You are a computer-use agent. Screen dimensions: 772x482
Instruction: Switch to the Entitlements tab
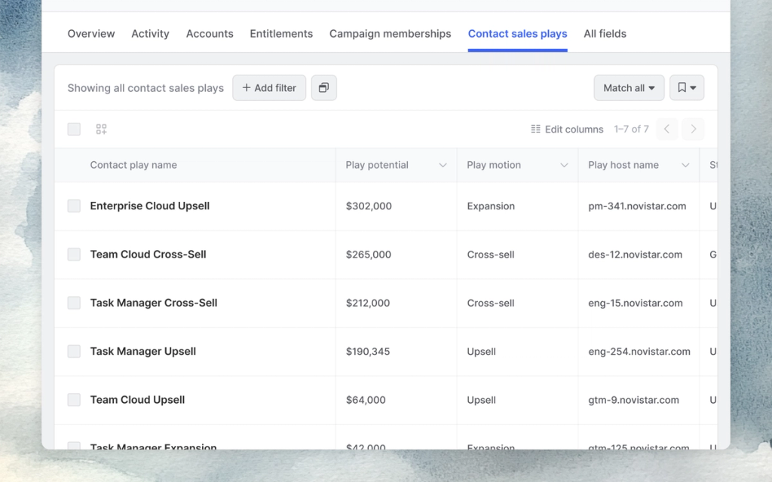(280, 33)
